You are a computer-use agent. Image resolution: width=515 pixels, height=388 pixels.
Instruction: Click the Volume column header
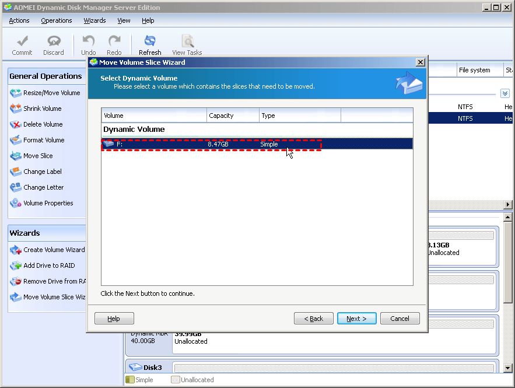pyautogui.click(x=154, y=116)
